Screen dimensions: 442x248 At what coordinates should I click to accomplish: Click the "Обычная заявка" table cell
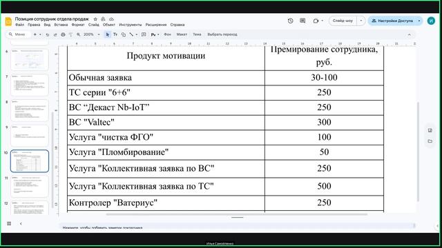[x=166, y=78]
